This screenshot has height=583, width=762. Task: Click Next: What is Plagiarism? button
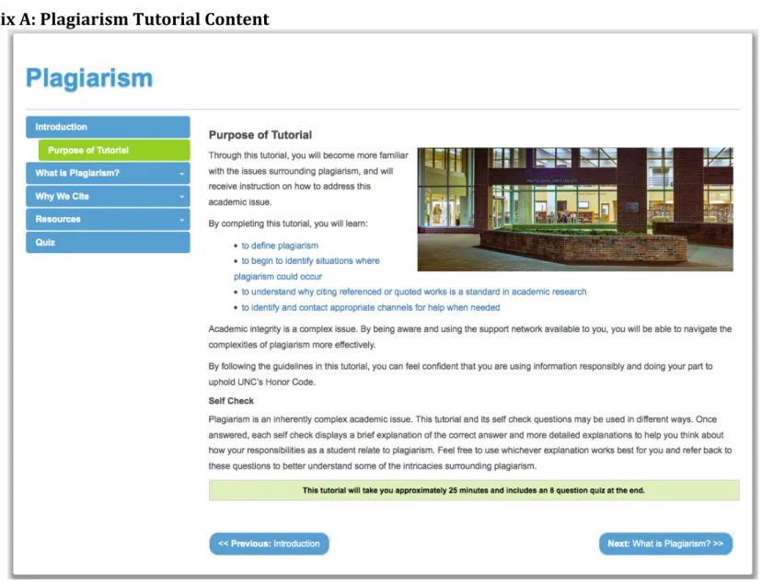665,543
